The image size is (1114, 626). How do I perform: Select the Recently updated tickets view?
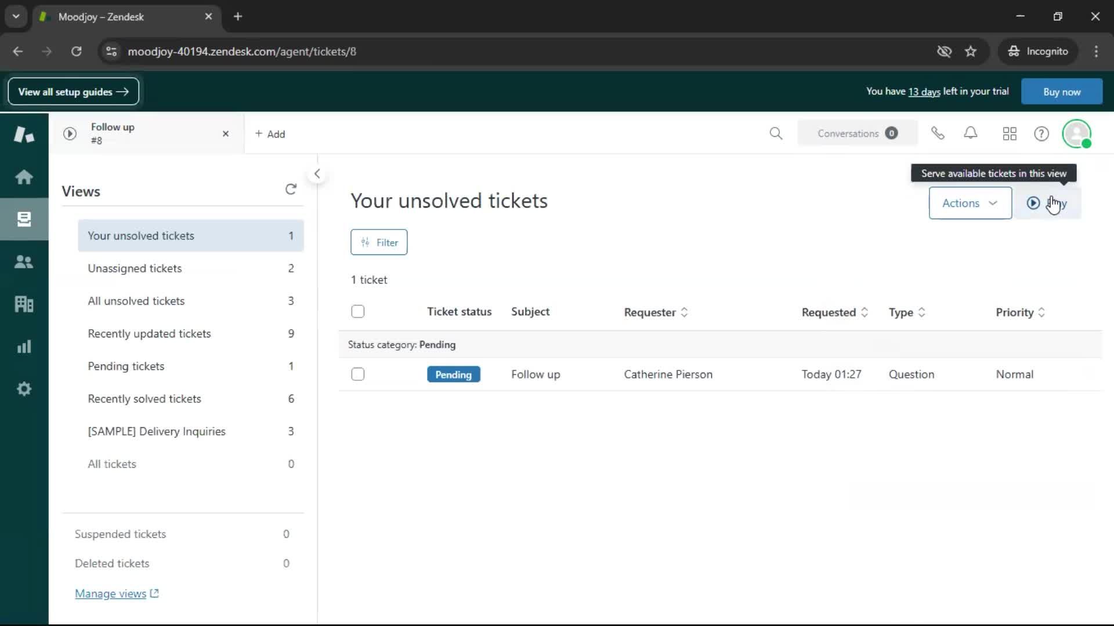click(191, 334)
